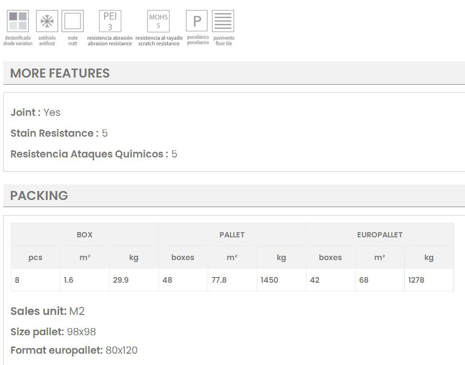Image resolution: width=465 pixels, height=365 pixels.
Task: Click the Size pallet 98x98 text
Action: (x=53, y=332)
